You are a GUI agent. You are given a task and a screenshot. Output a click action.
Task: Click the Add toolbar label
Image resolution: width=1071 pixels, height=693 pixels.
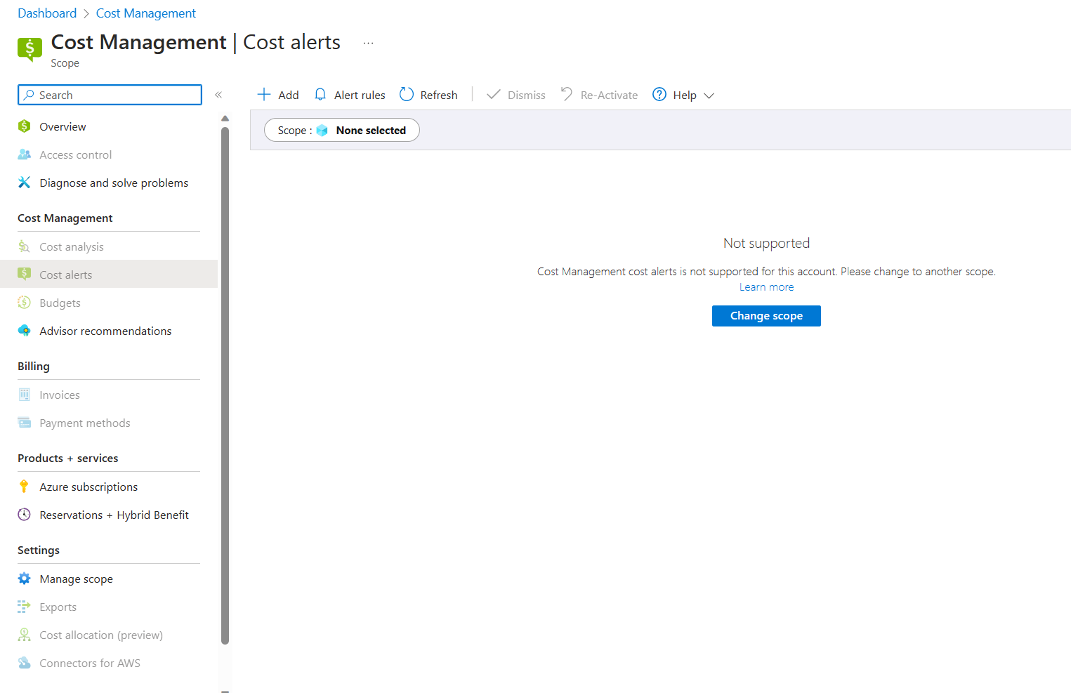(x=289, y=95)
